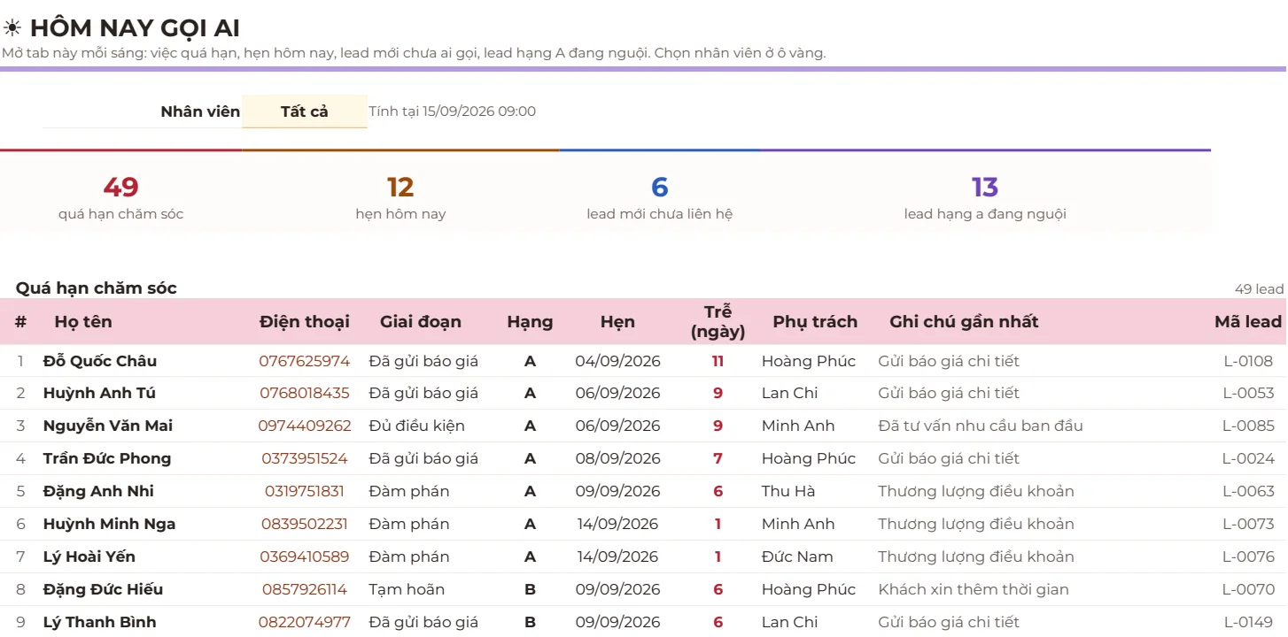
Task: Click phone number 0768018435
Action: [x=305, y=393]
